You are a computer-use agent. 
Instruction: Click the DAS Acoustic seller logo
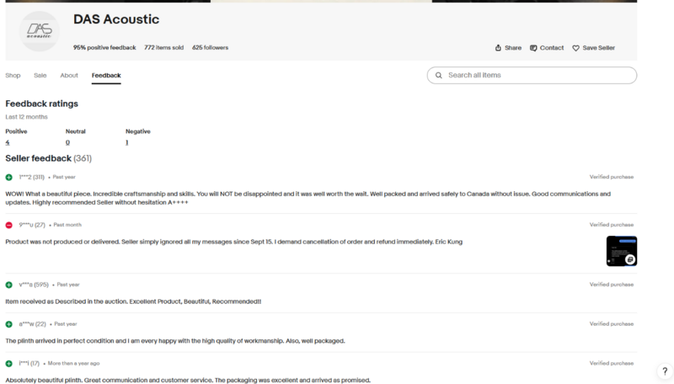[x=39, y=31]
